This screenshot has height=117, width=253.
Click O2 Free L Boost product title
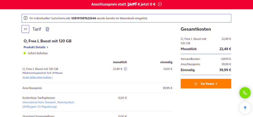[47, 41]
